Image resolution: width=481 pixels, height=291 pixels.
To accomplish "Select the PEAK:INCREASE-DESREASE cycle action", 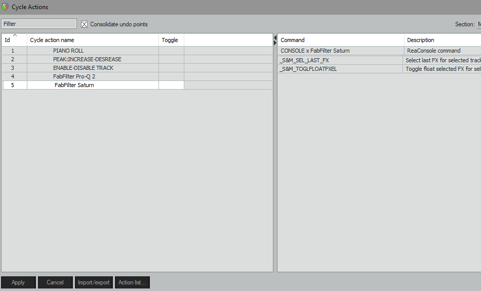I will (93, 59).
